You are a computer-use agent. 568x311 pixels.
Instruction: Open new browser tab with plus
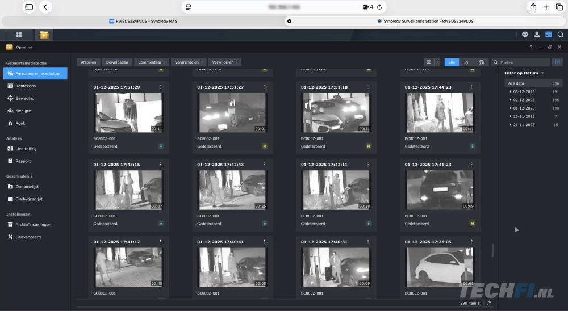[x=546, y=7]
